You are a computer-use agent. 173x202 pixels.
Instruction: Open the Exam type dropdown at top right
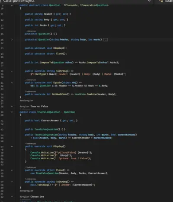coord(166,1)
